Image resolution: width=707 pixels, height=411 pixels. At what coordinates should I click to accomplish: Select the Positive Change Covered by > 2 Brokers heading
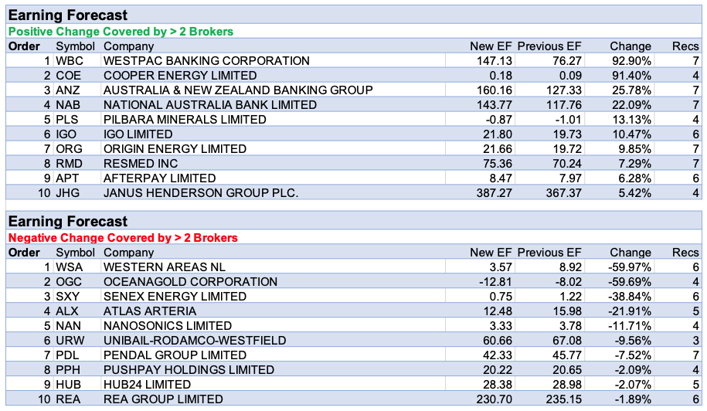(121, 32)
